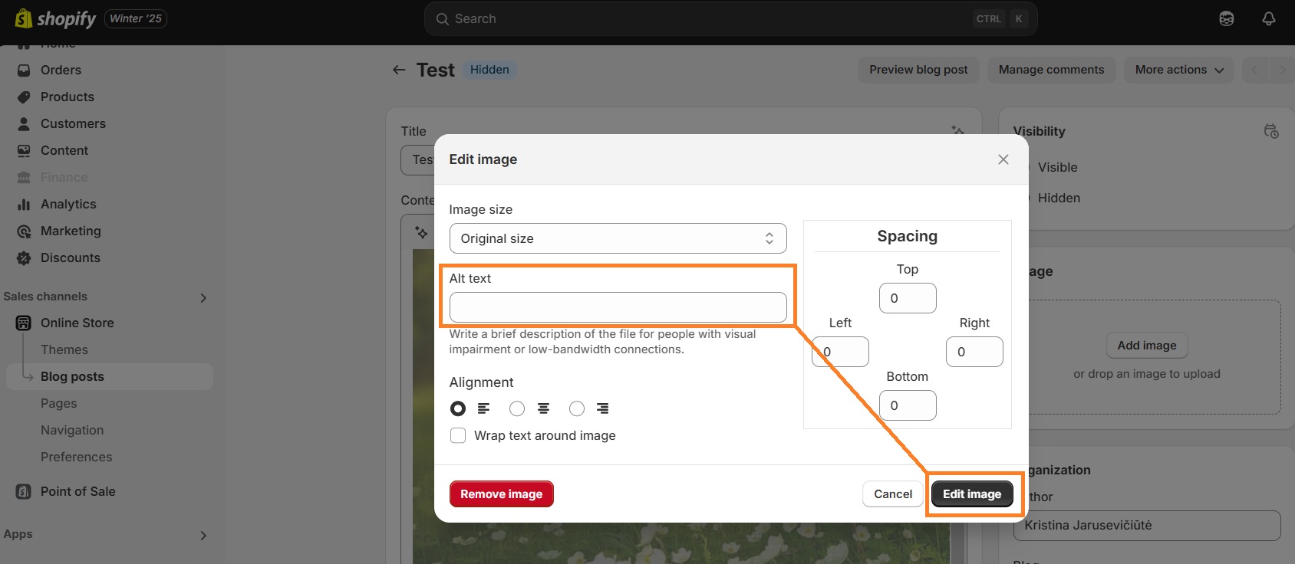
Task: Click the magic sparkle icon in content editor
Action: coord(421,231)
